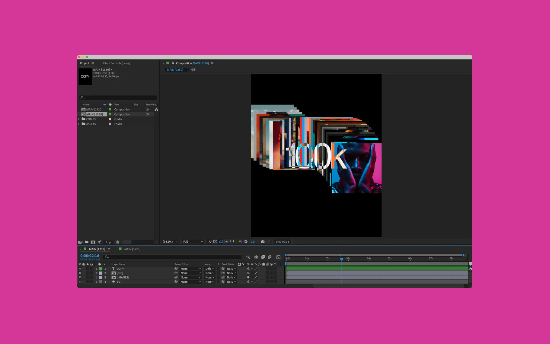Image resolution: width=550 pixels, height=344 pixels.
Task: Click the 8 bpc color depth button
Action: 108,242
